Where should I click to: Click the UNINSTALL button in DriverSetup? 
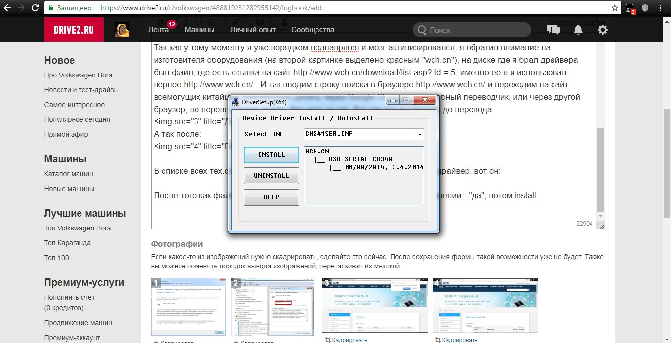point(272,176)
